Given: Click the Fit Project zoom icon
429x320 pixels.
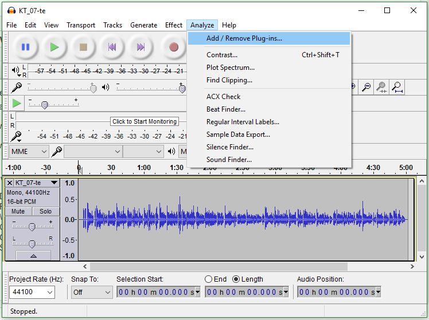Looking at the screenshot, I should click(x=397, y=87).
